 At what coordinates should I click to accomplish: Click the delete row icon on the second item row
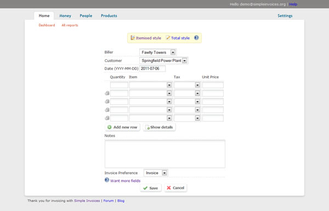click(x=107, y=93)
